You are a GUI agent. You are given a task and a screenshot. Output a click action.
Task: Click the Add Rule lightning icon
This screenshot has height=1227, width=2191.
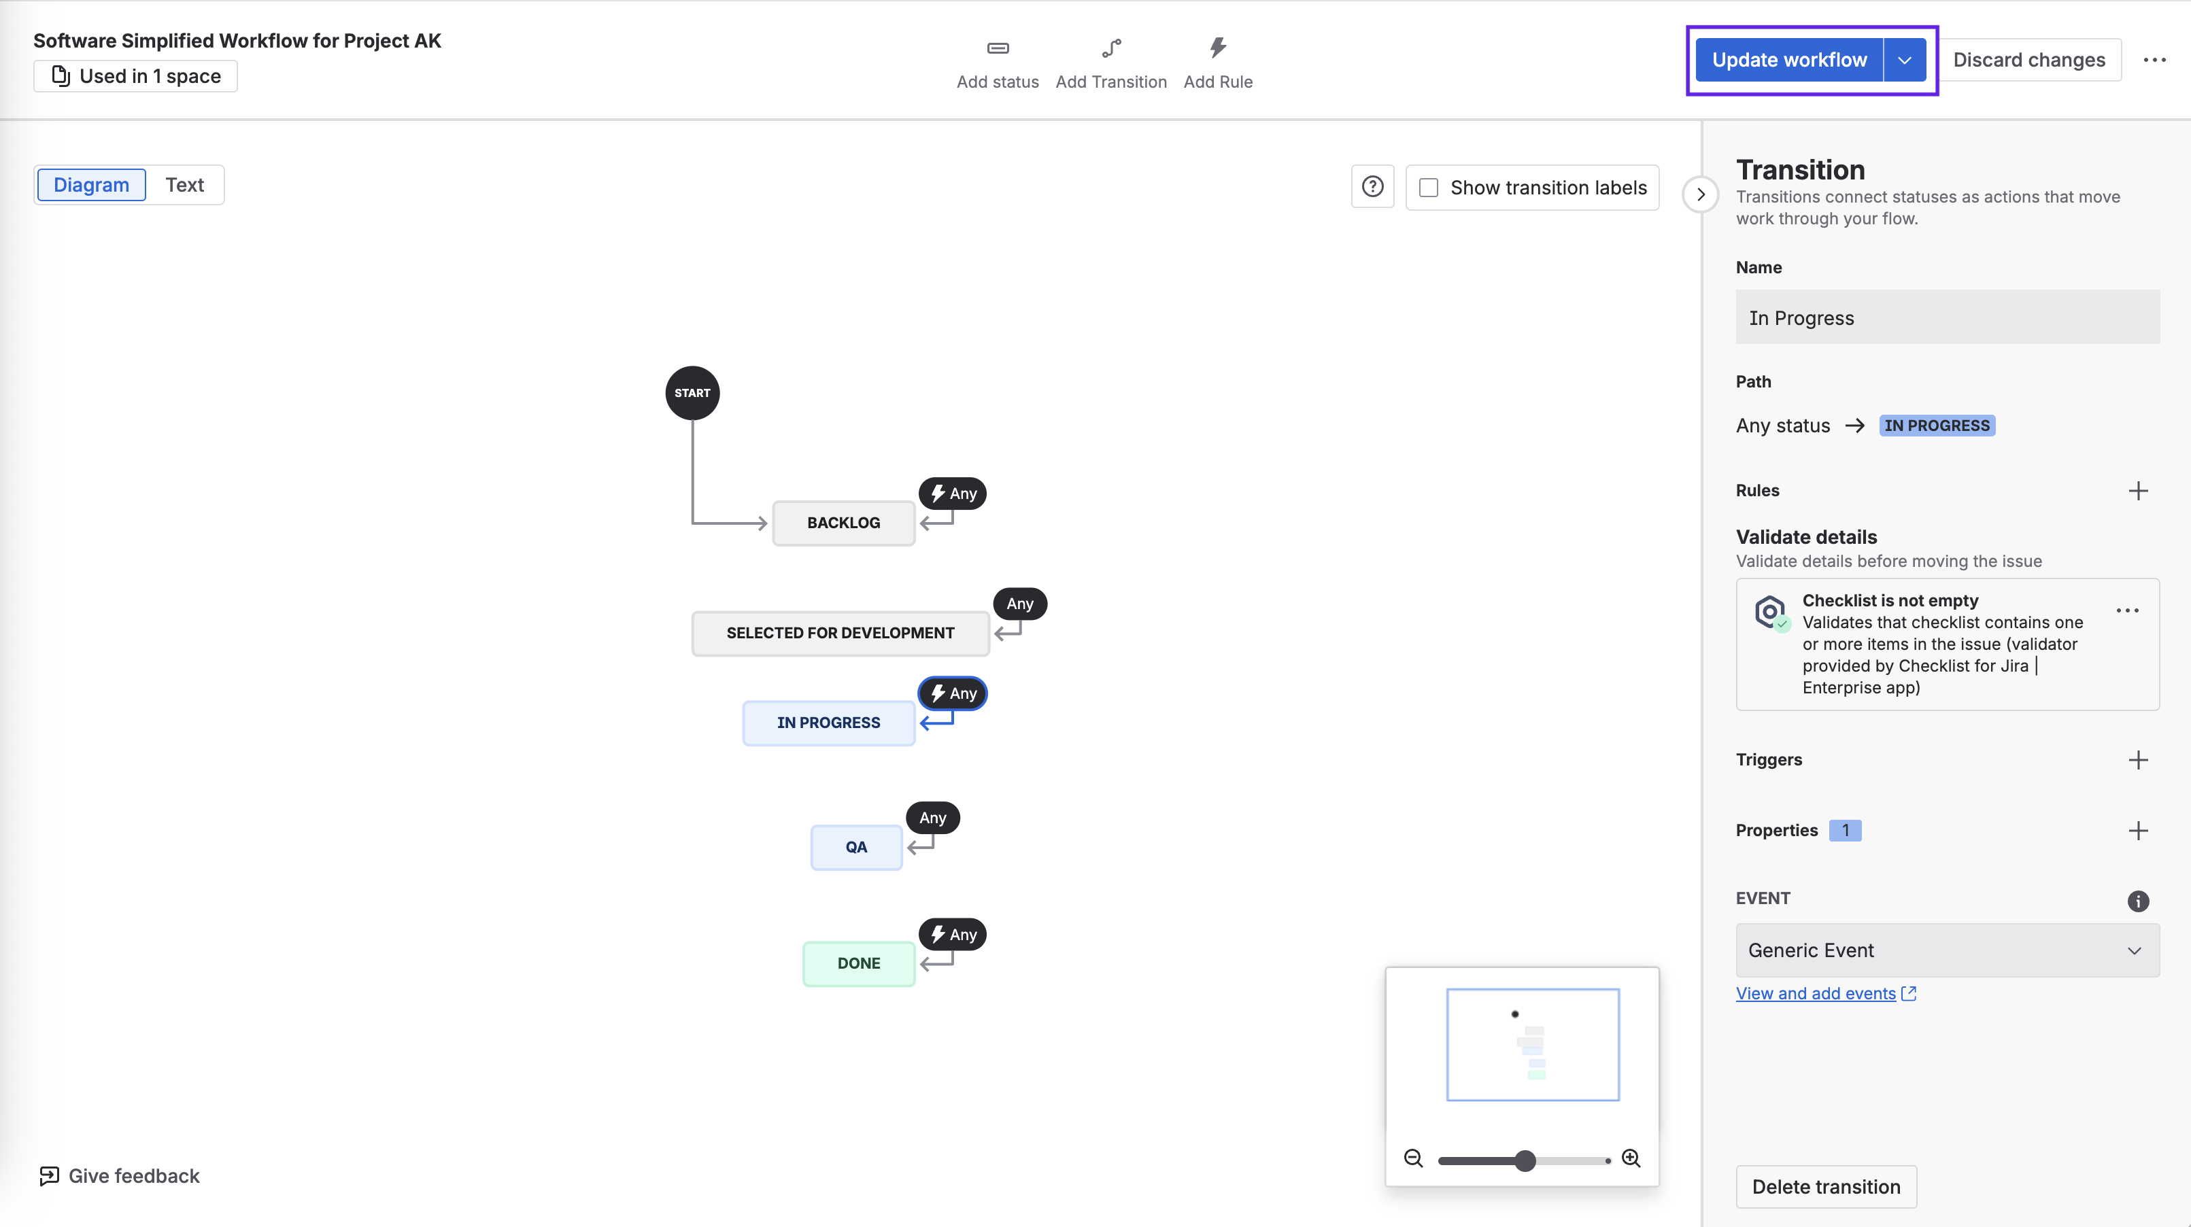(1218, 48)
